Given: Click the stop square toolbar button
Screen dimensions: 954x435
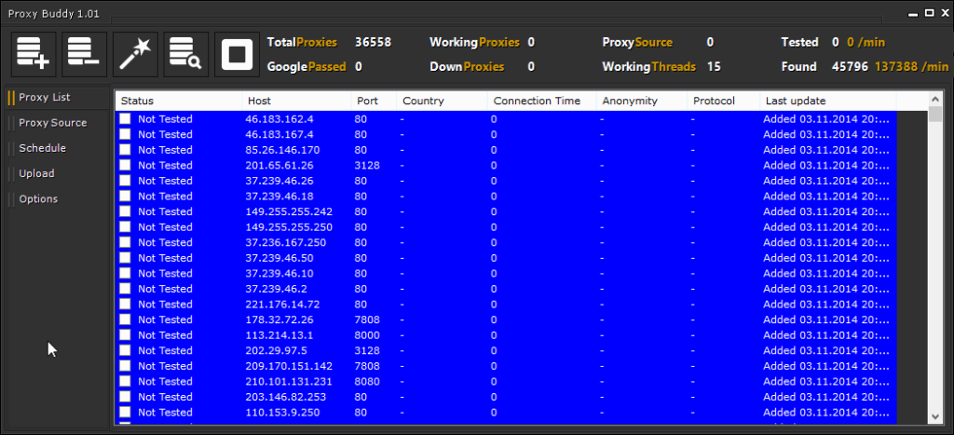Looking at the screenshot, I should tap(237, 54).
